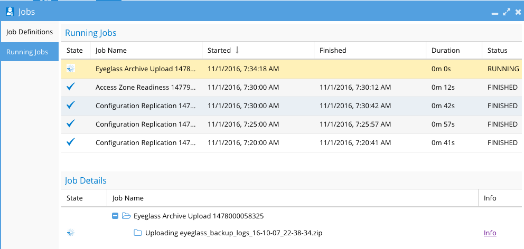Select the Access Zone Readiness 14779... job
Screen dimensions: 524x249
pos(292,88)
